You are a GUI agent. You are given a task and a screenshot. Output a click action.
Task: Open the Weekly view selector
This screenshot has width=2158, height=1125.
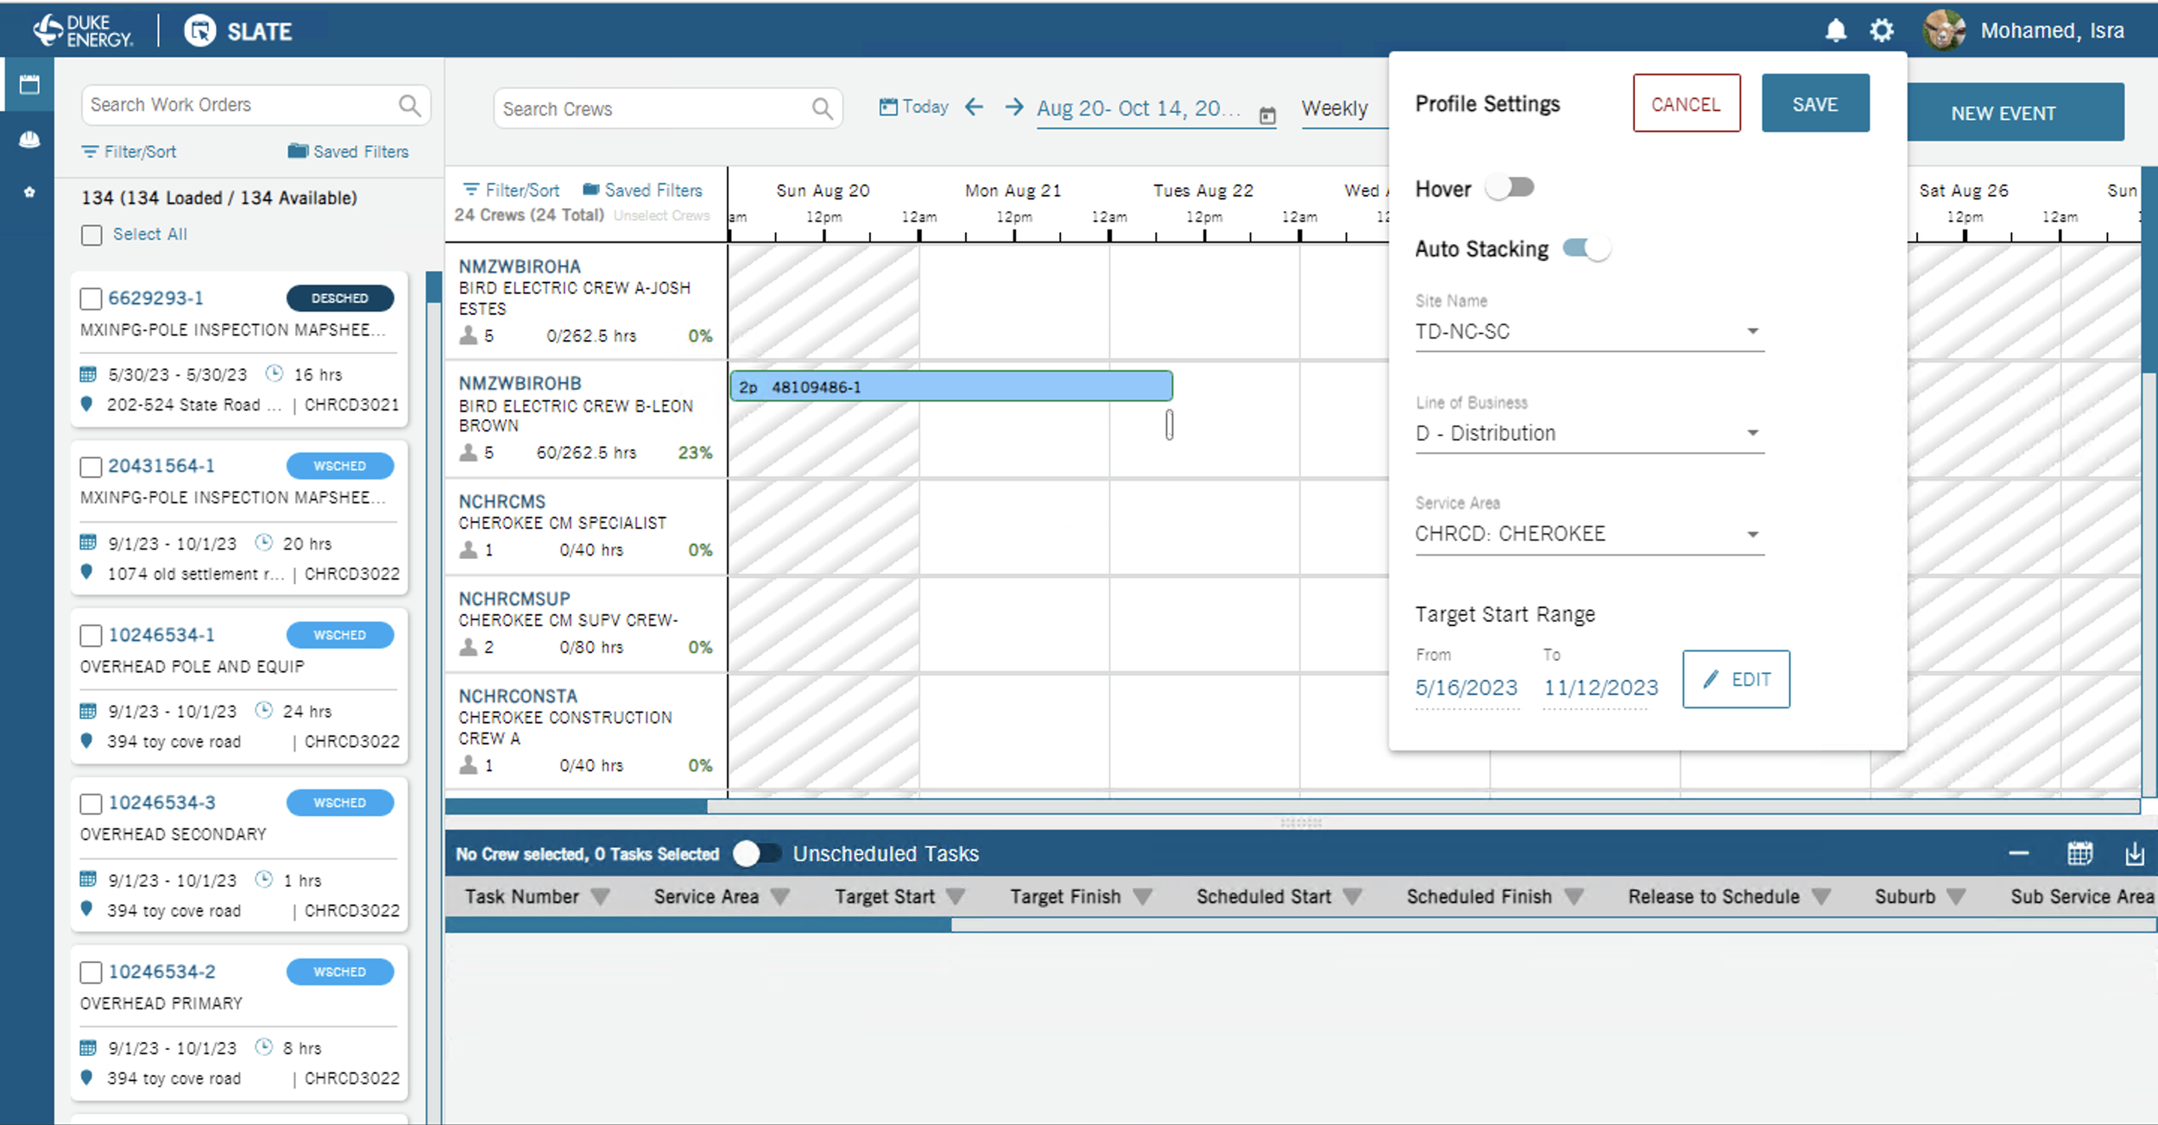click(1335, 109)
